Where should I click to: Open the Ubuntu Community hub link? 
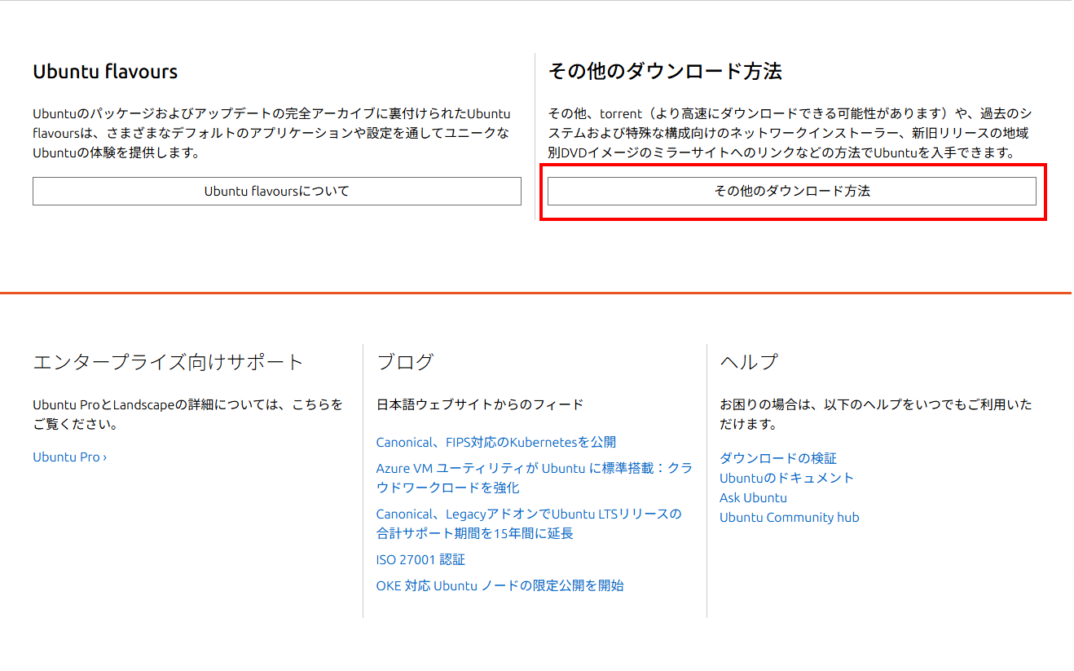789,517
